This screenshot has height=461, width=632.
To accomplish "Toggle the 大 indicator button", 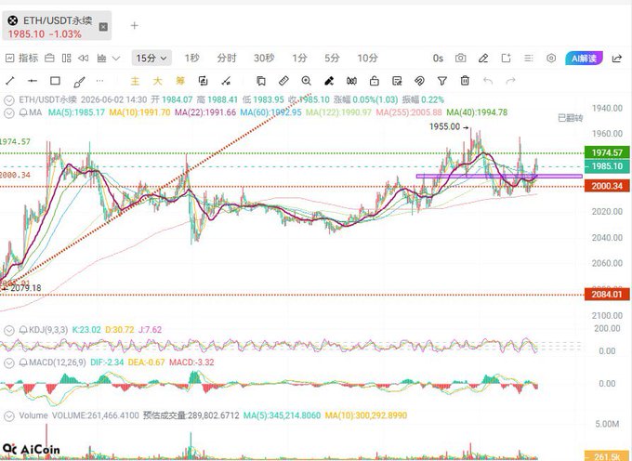I will pos(158,81).
